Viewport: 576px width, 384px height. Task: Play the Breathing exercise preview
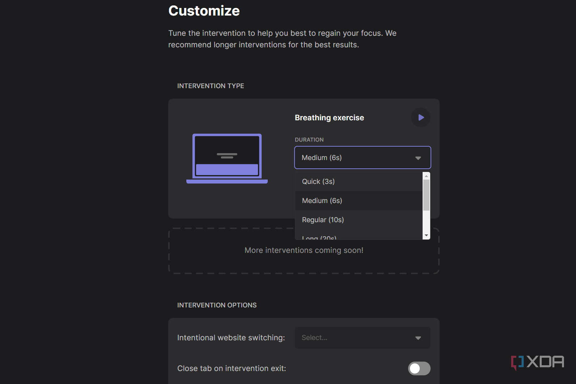point(421,117)
